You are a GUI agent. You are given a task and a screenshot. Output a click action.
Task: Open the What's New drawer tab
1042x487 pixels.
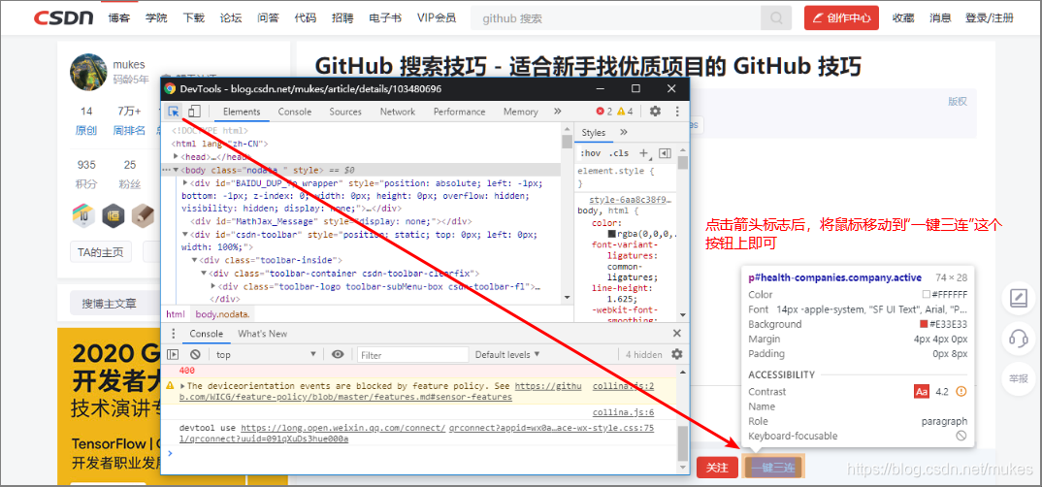point(263,334)
